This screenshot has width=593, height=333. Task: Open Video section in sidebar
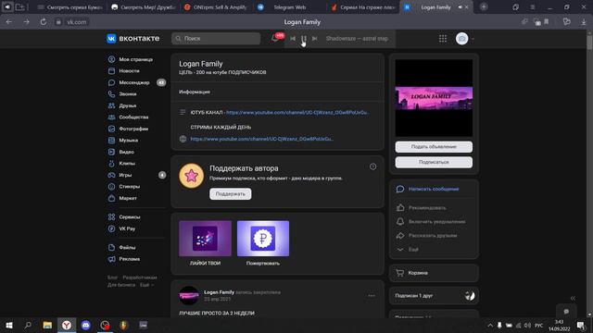(x=121, y=152)
